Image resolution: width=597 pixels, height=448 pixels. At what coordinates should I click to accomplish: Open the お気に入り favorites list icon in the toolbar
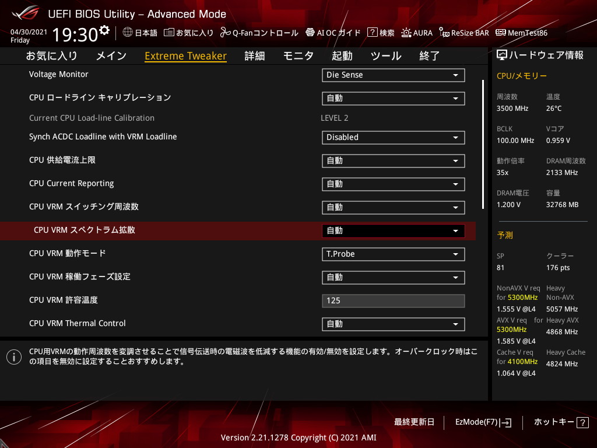(168, 33)
